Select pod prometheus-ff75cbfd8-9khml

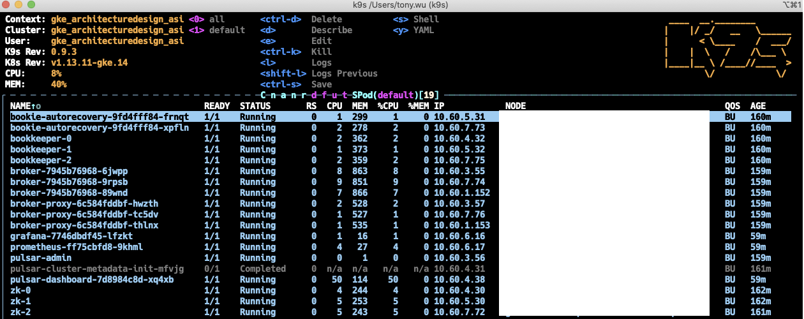[x=401, y=247]
